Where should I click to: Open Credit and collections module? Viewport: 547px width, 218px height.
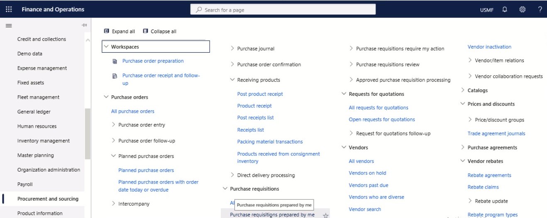pos(42,39)
